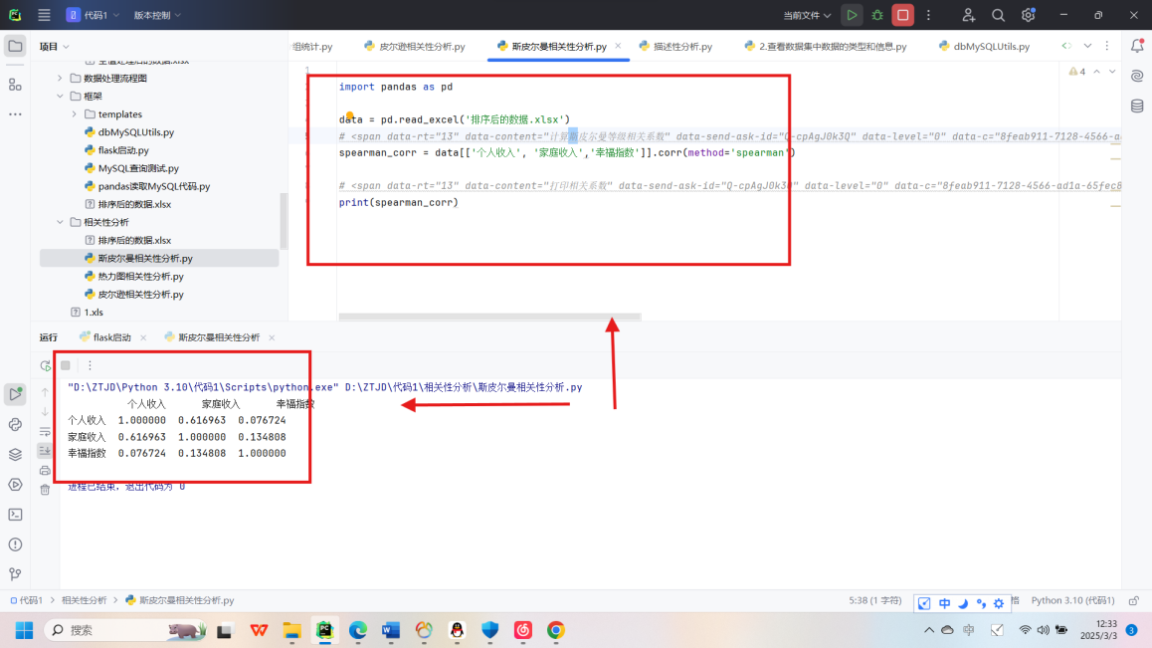Toggle scroll to end in Run console
The image size is (1152, 648).
(x=45, y=450)
